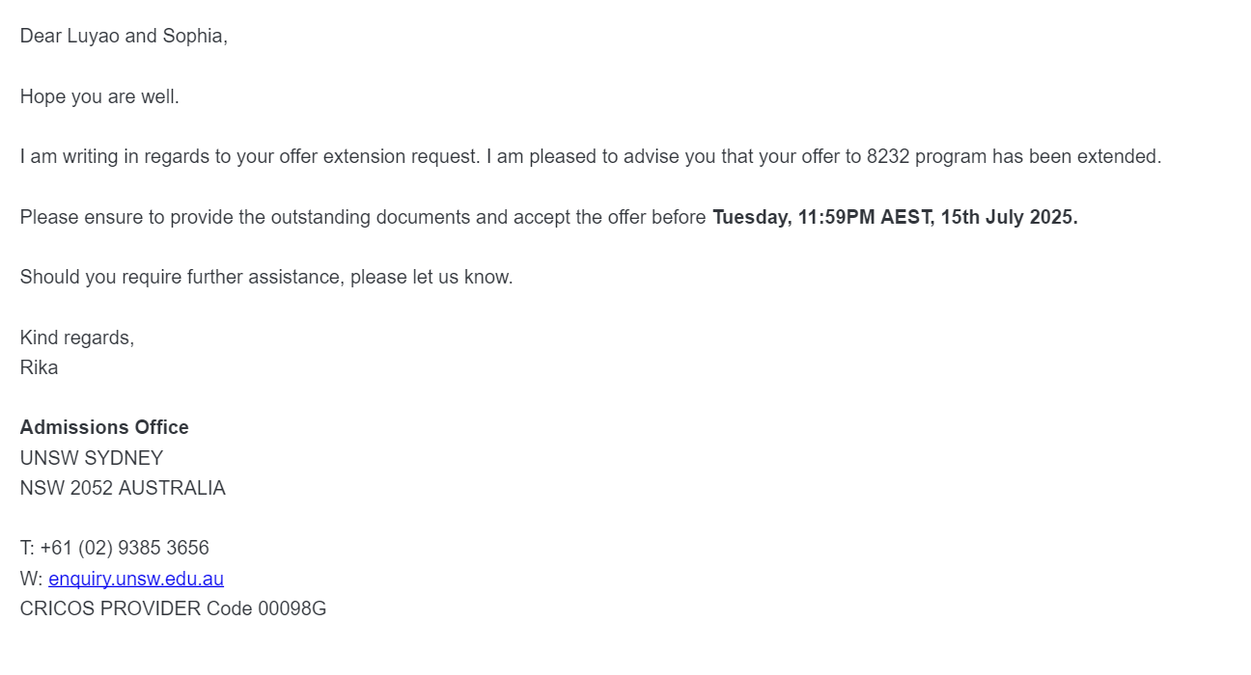Screen dimensions: 1251x675
Task: Click the bold 'Admissions Office' heading
Action: pos(104,427)
